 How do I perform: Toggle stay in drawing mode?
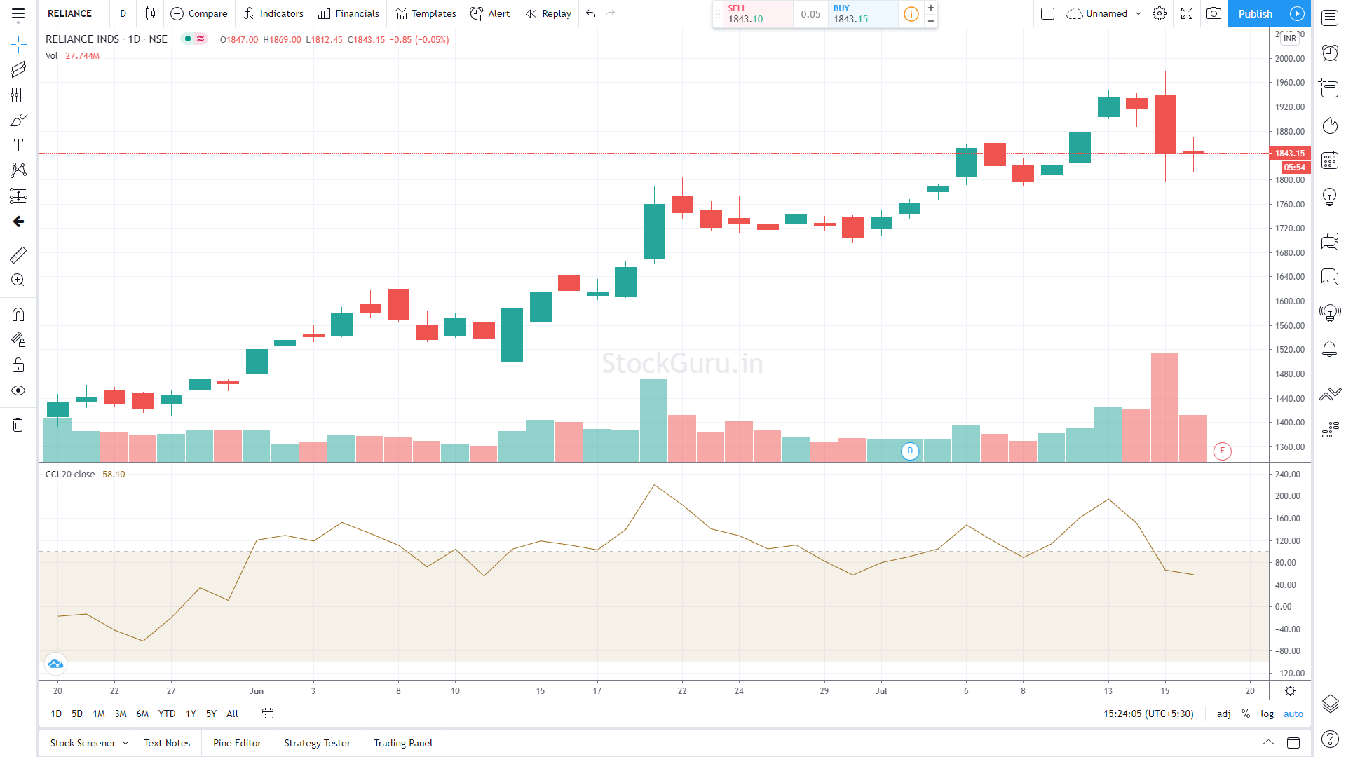(x=18, y=340)
